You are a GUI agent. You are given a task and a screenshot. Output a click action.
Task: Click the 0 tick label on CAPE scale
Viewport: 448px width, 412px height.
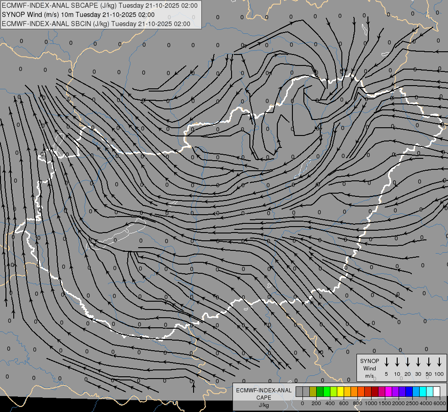tap(302, 403)
